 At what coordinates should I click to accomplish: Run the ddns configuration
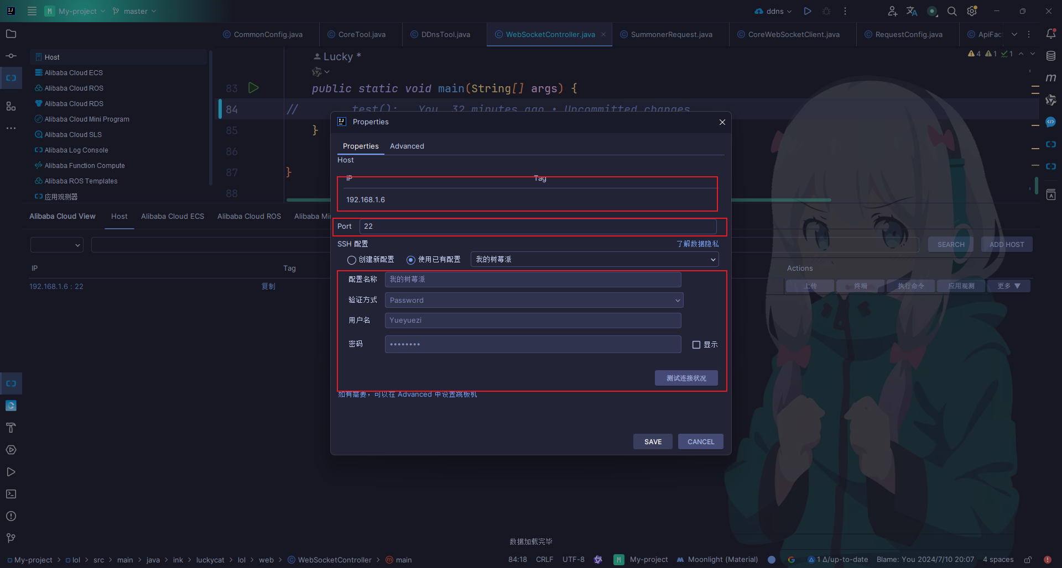point(808,11)
